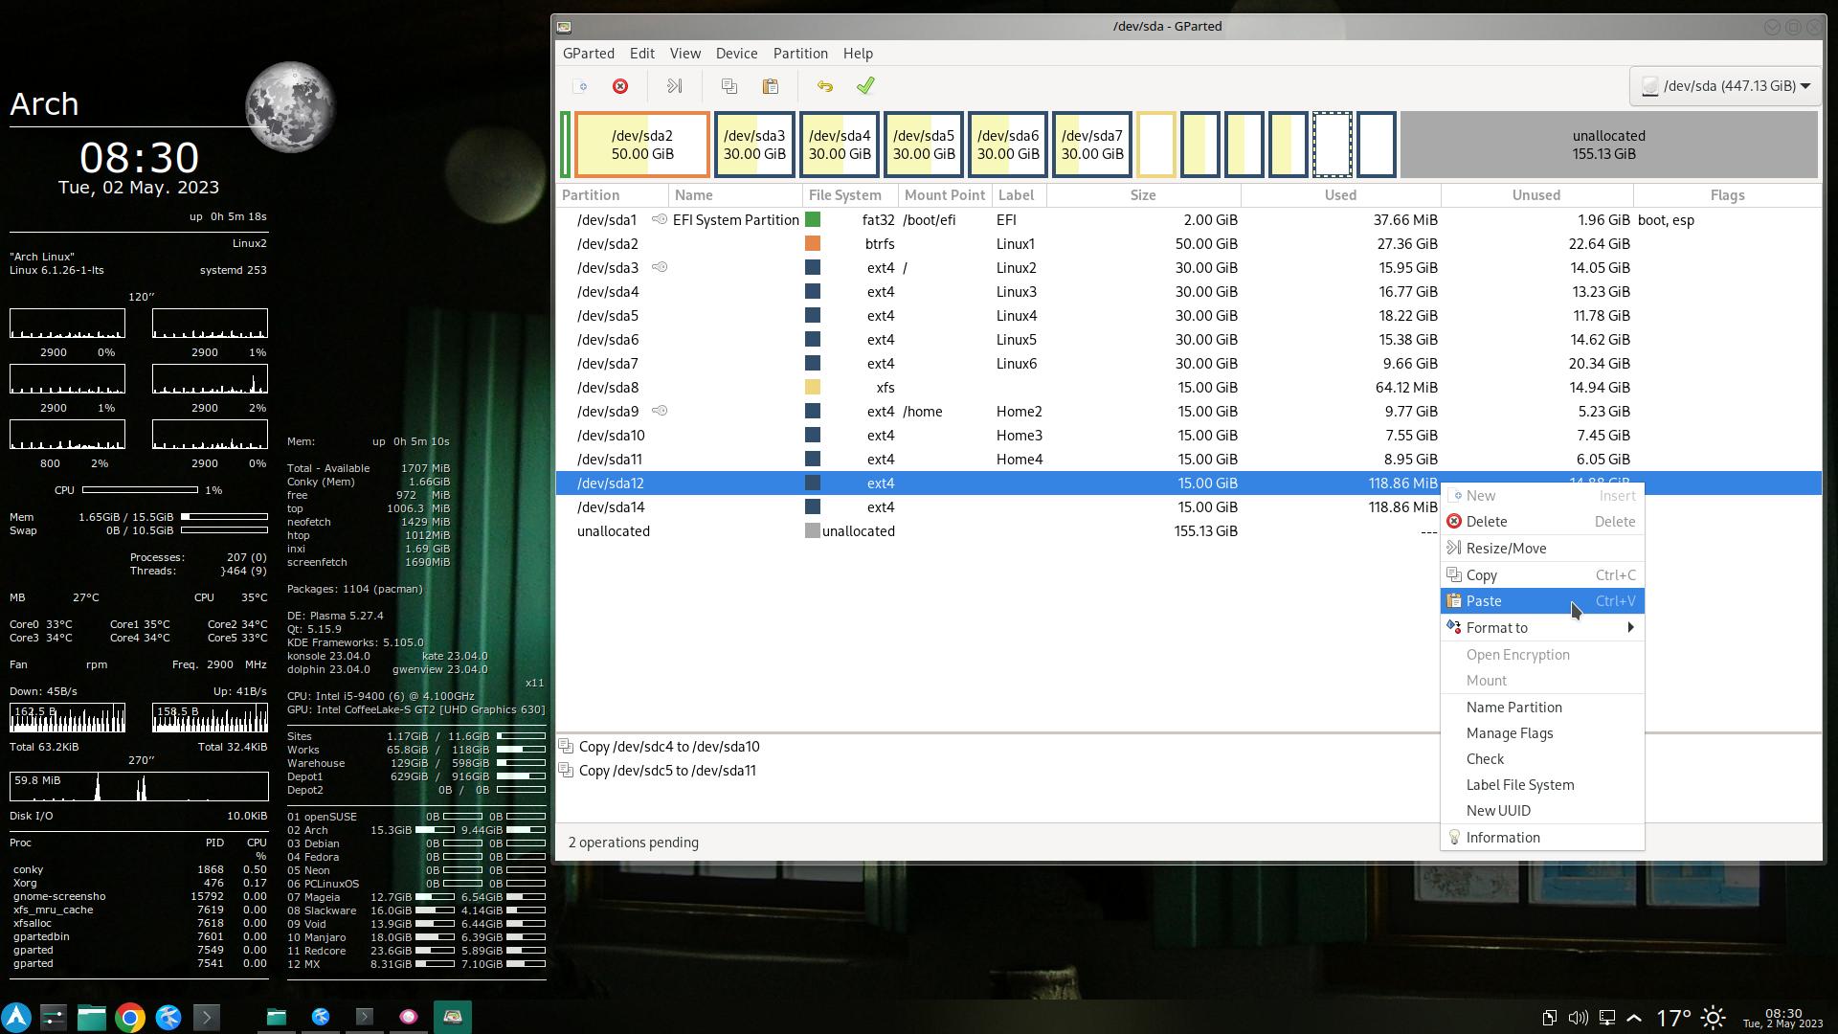Open the Partition menu

799,54
